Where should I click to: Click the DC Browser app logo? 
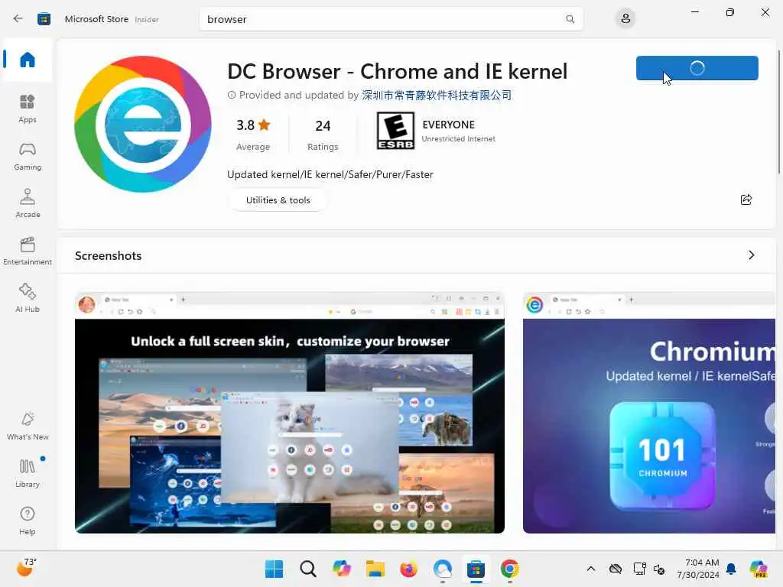point(143,124)
